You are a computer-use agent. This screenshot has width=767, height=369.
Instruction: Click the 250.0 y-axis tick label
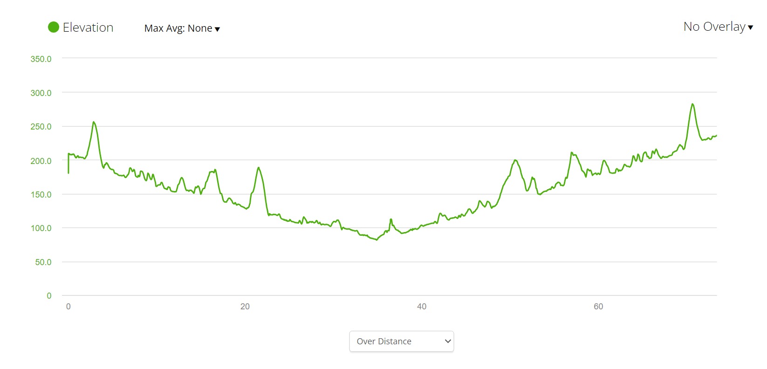[41, 127]
